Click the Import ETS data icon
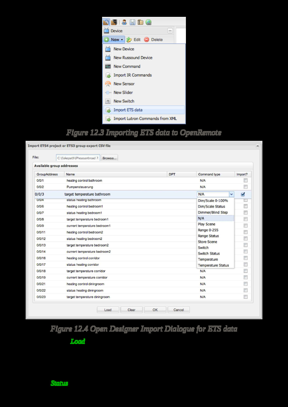This screenshot has height=407, width=288. (x=108, y=110)
